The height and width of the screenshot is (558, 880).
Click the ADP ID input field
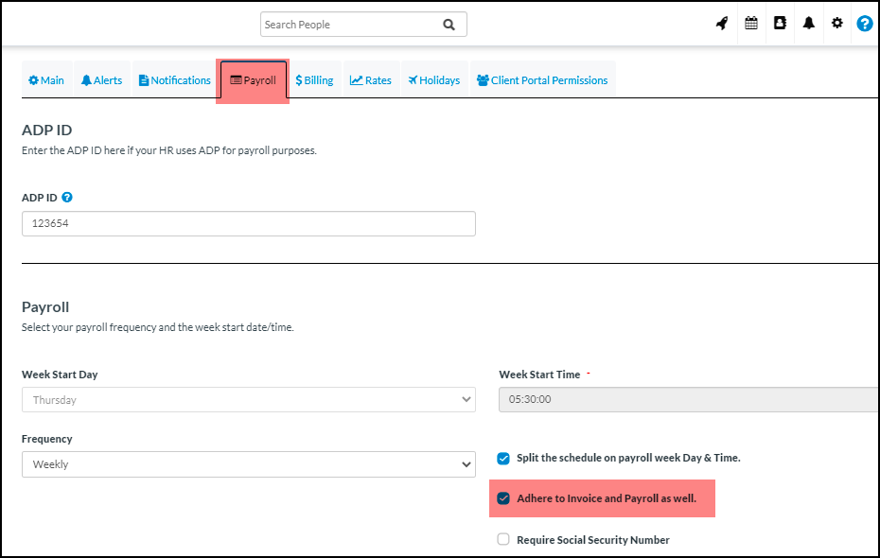coord(249,224)
